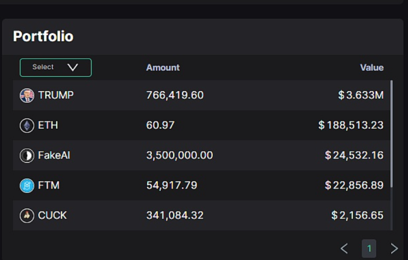Click the portfolio table vertical scrollbar
Image resolution: width=408 pixels, height=260 pixels.
[392, 134]
